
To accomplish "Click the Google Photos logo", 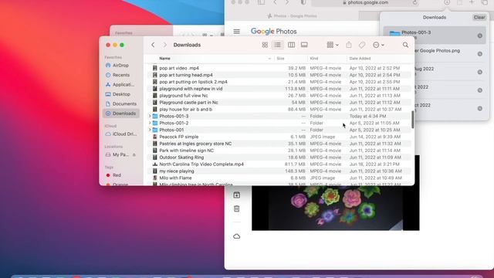I will (274, 32).
